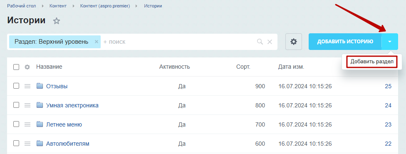Check the Отзывы row checkbox

(x=16, y=86)
